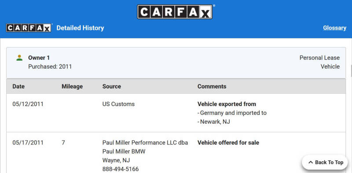Select the Detailed History heading
The width and height of the screenshot is (352, 173).
tap(80, 28)
